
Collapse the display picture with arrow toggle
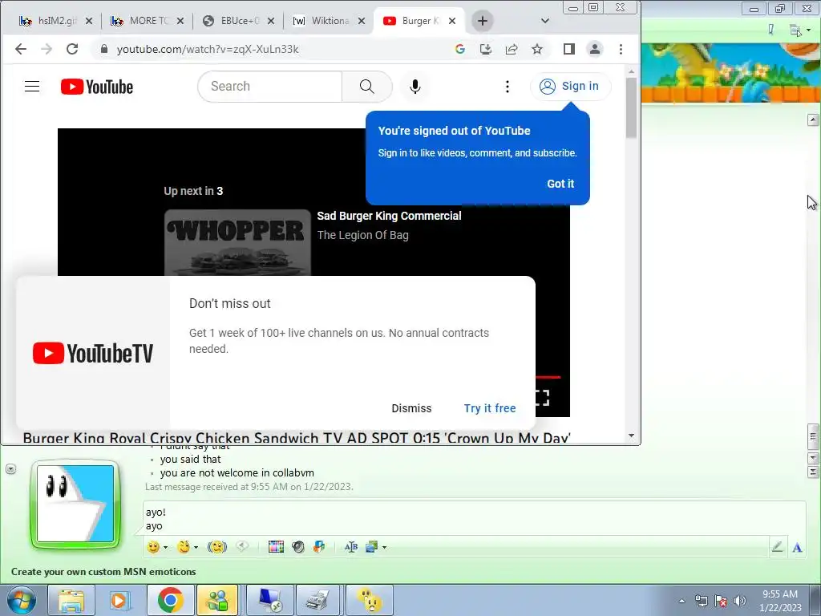10,468
